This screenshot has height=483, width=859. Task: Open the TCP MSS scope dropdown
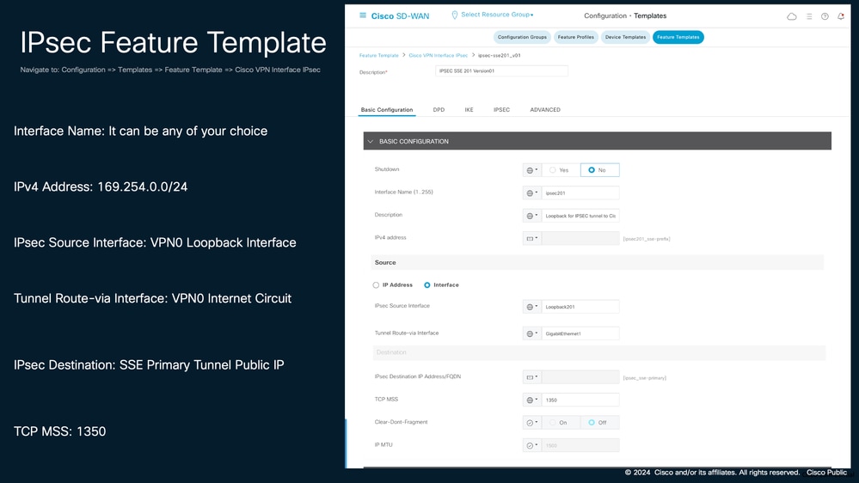(532, 400)
